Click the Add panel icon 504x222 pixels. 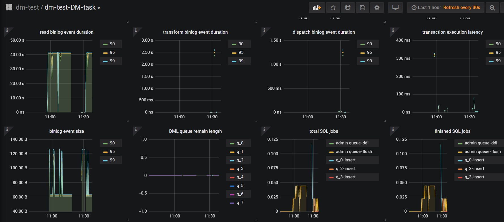point(317,8)
